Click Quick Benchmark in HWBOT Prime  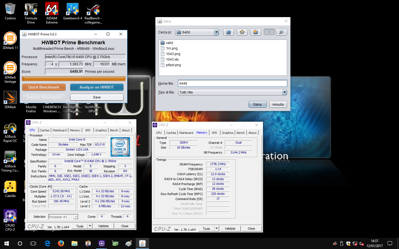44,87
